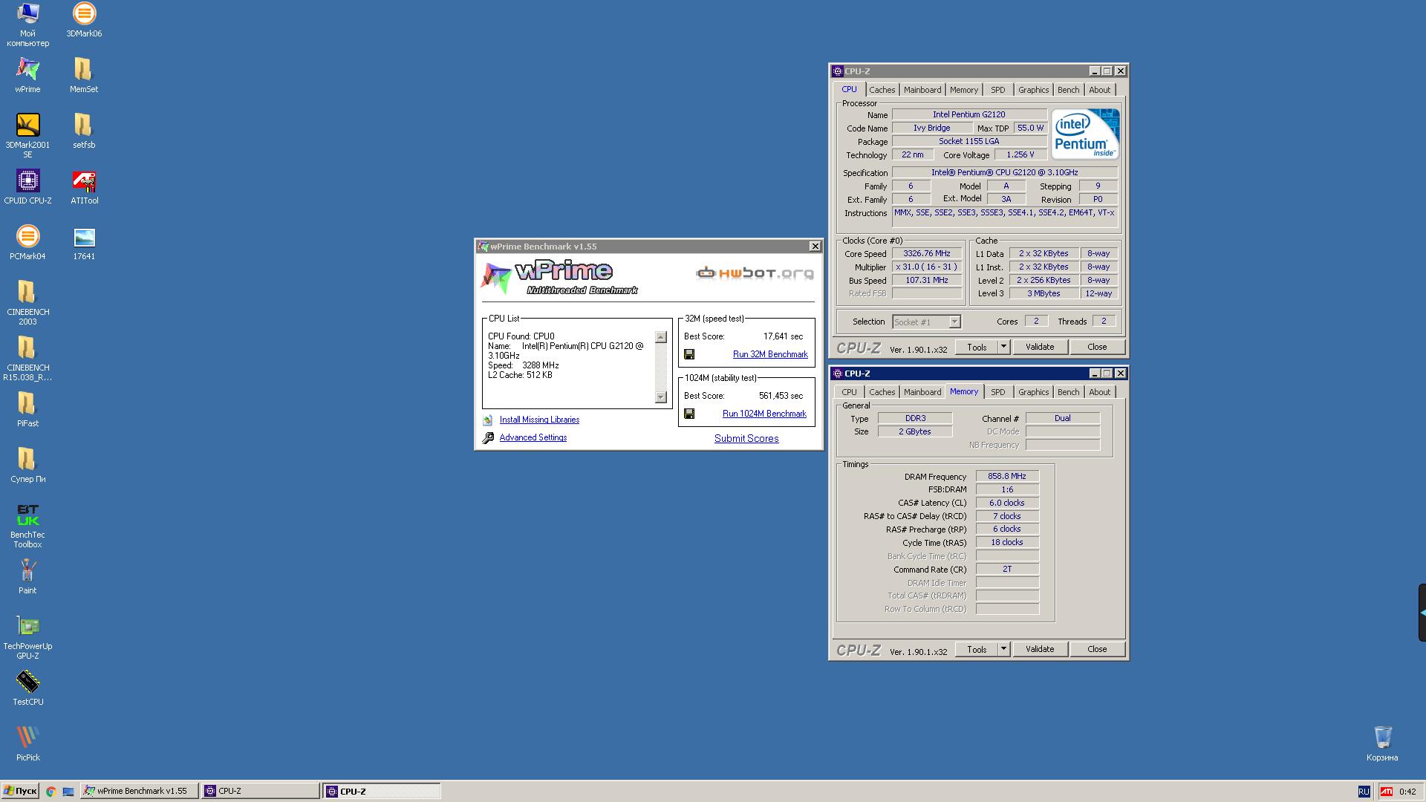The width and height of the screenshot is (1426, 802).
Task: Click the save icon for 1024M score
Action: pyautogui.click(x=689, y=414)
